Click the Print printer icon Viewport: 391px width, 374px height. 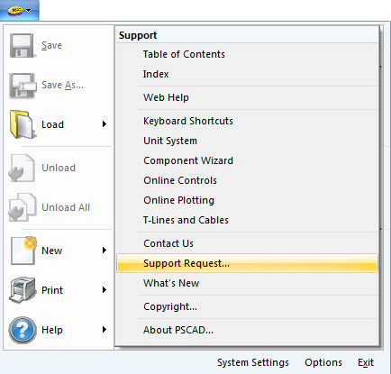[23, 290]
